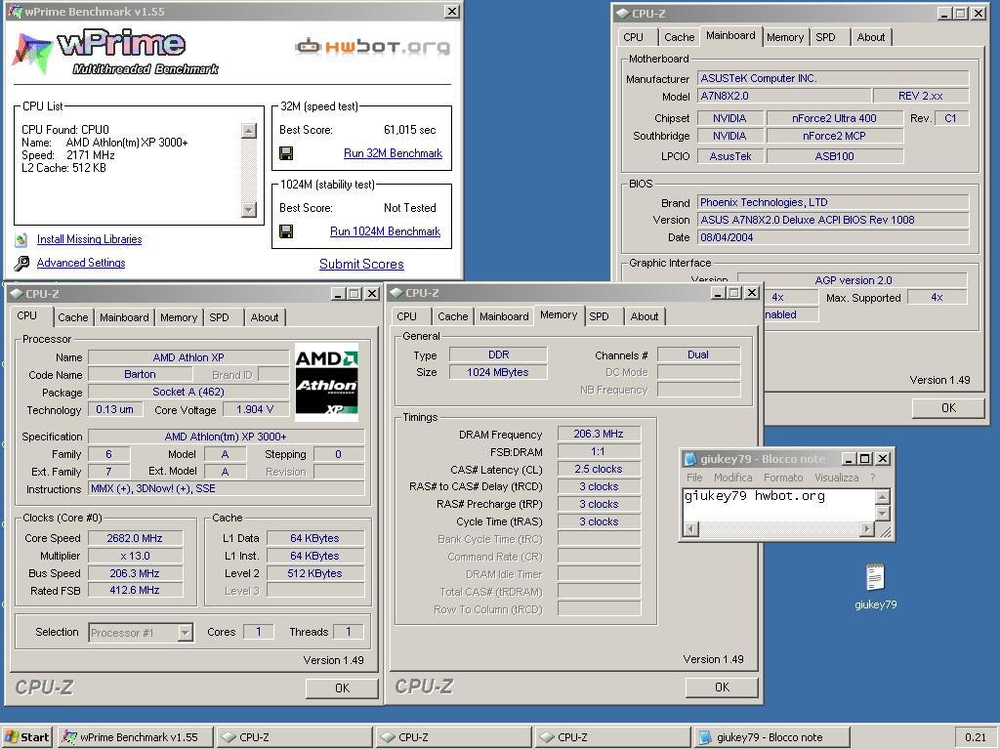Click the Rated FSB 412.6 MHz value

tap(135, 591)
